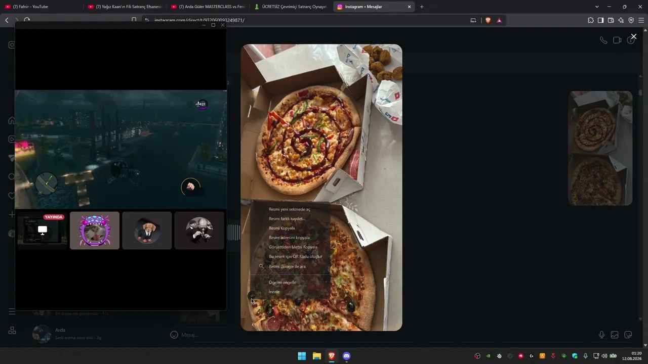Open Brave Shields lion icon in address bar
The width and height of the screenshot is (648, 364).
[488, 20]
